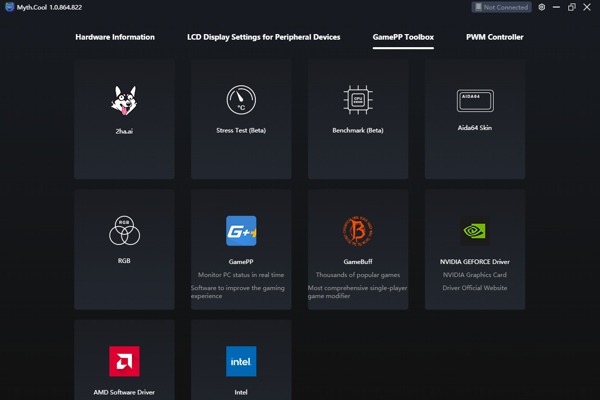Open the RGB overlapping circles icon
The image size is (600, 400).
click(x=124, y=230)
